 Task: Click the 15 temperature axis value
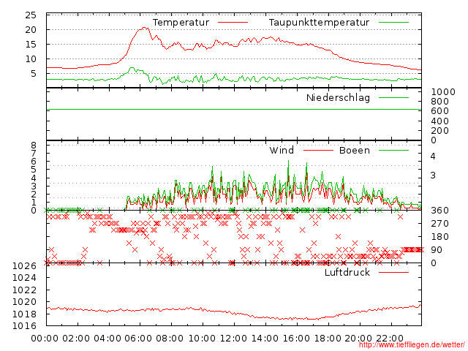click(x=31, y=44)
